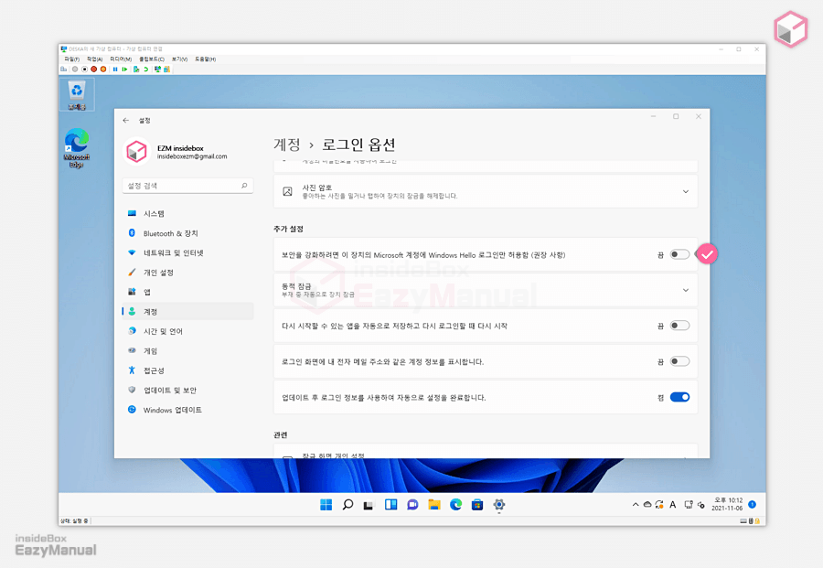The width and height of the screenshot is (823, 568).
Task: Open 네트워크 및 인터넷 category
Action: click(x=187, y=252)
